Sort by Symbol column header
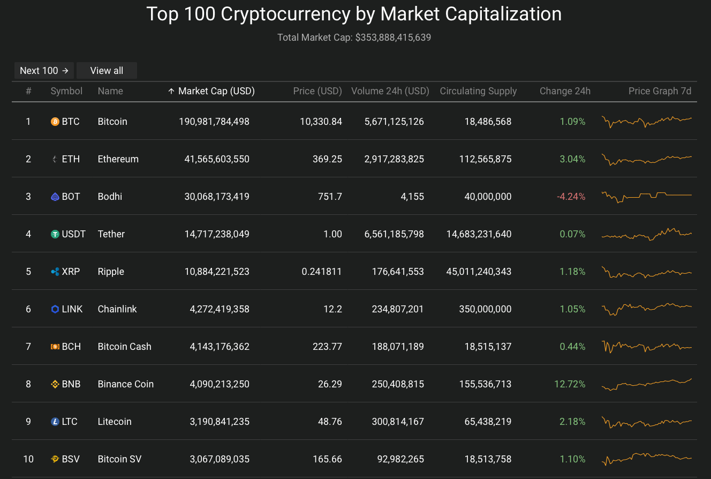Viewport: 711px width, 479px height. coord(66,91)
